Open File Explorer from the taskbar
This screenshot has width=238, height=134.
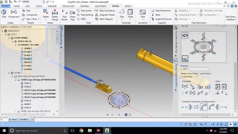click(90, 131)
